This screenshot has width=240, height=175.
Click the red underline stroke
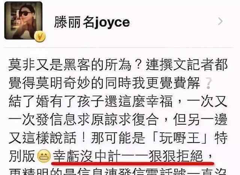coord(132,164)
